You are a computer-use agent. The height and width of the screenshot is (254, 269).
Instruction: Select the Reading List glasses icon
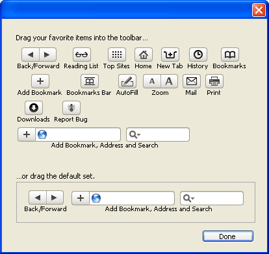[82, 55]
